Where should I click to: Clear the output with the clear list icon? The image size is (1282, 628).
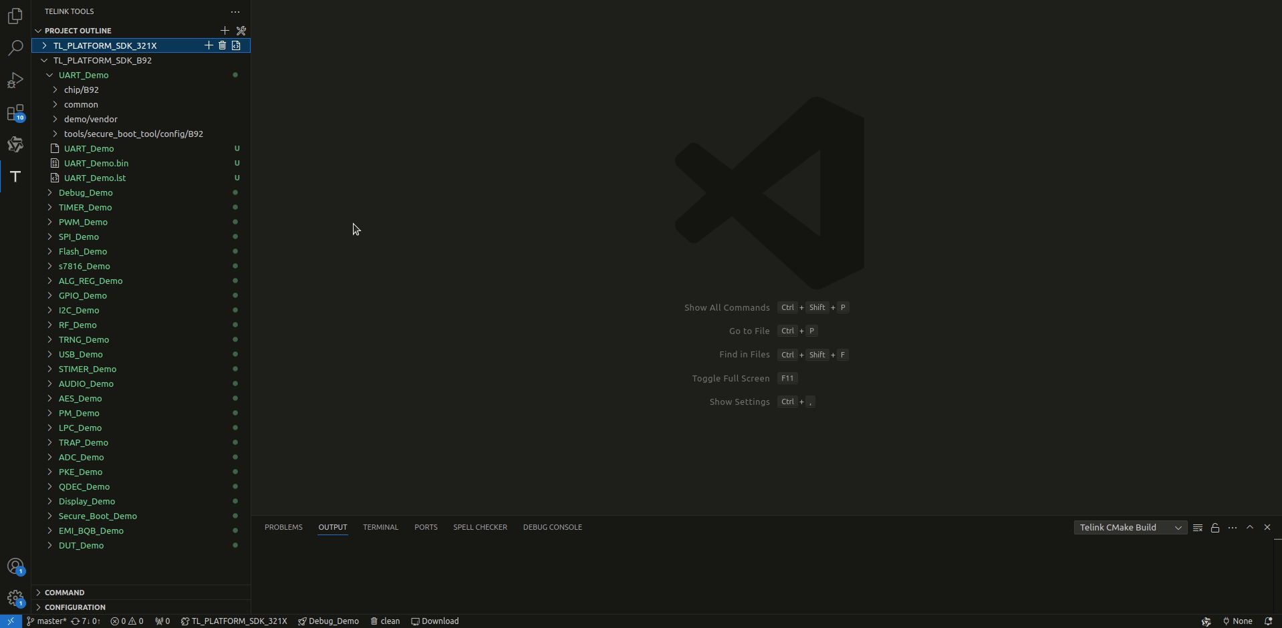[1198, 528]
